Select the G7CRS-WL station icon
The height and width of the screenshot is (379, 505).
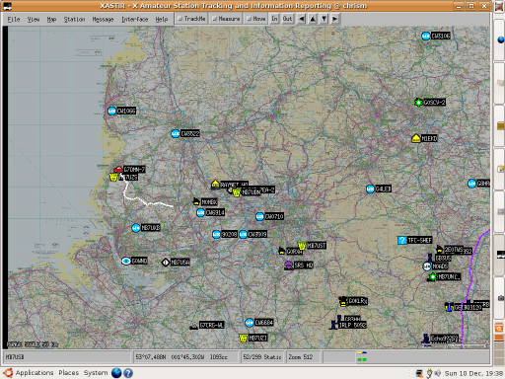[x=194, y=326]
